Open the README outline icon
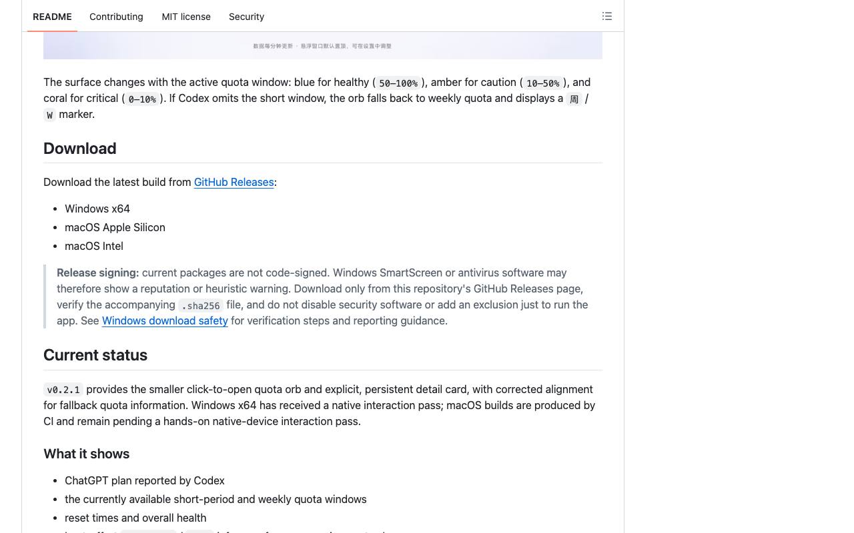Image resolution: width=854 pixels, height=533 pixels. click(606, 16)
